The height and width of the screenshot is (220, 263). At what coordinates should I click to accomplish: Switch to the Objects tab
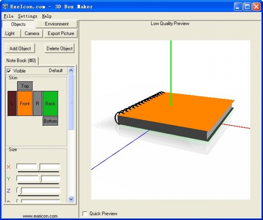18,24
